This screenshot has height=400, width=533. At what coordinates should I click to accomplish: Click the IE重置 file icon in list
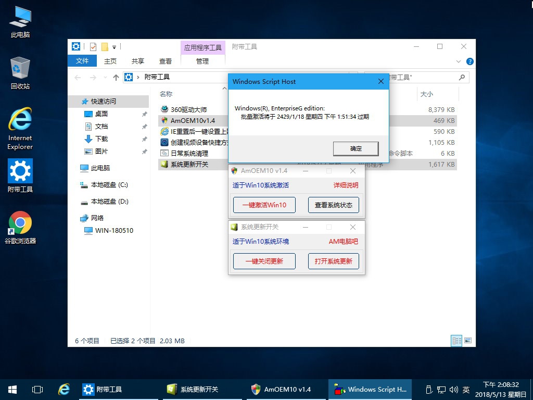tap(164, 131)
